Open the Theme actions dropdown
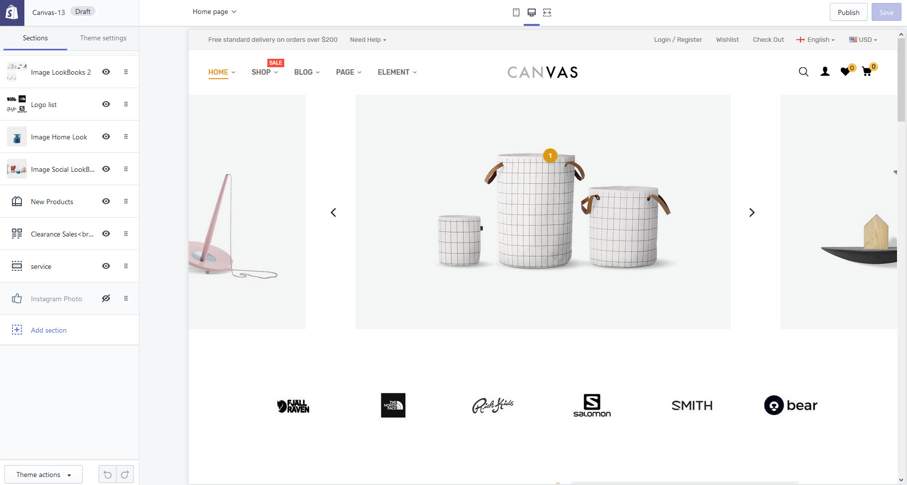The width and height of the screenshot is (907, 485). (44, 475)
